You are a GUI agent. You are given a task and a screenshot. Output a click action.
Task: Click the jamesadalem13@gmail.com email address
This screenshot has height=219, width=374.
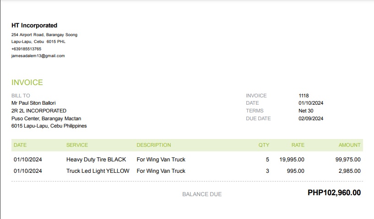point(38,56)
